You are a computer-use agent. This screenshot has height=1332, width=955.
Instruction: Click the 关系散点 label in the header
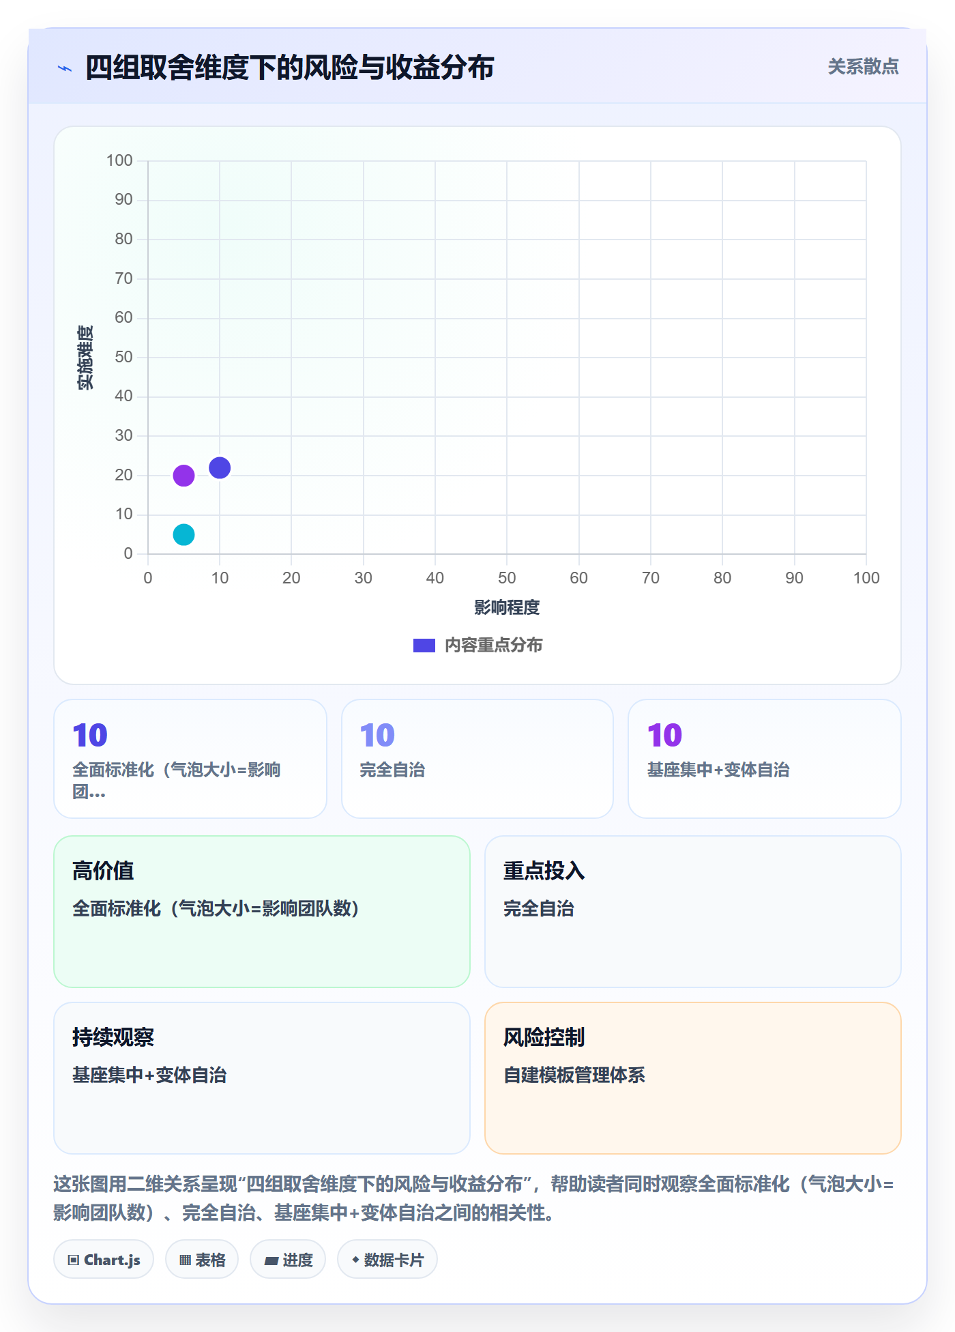point(863,66)
